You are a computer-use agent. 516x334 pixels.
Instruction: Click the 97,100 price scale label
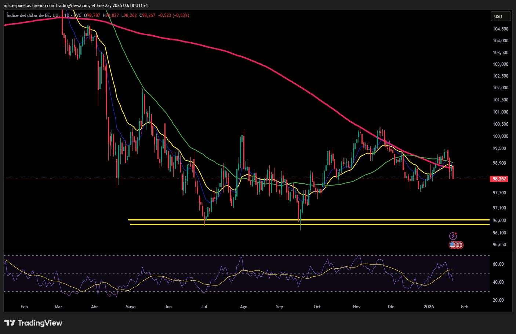[x=499, y=208]
